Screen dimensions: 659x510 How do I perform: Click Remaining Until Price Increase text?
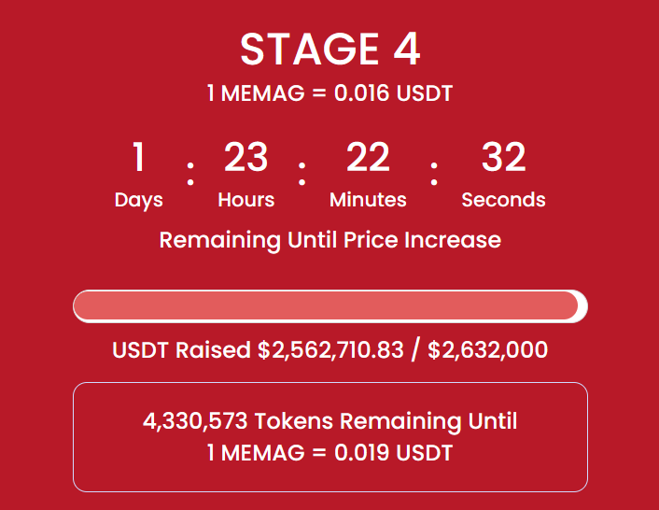point(329,240)
